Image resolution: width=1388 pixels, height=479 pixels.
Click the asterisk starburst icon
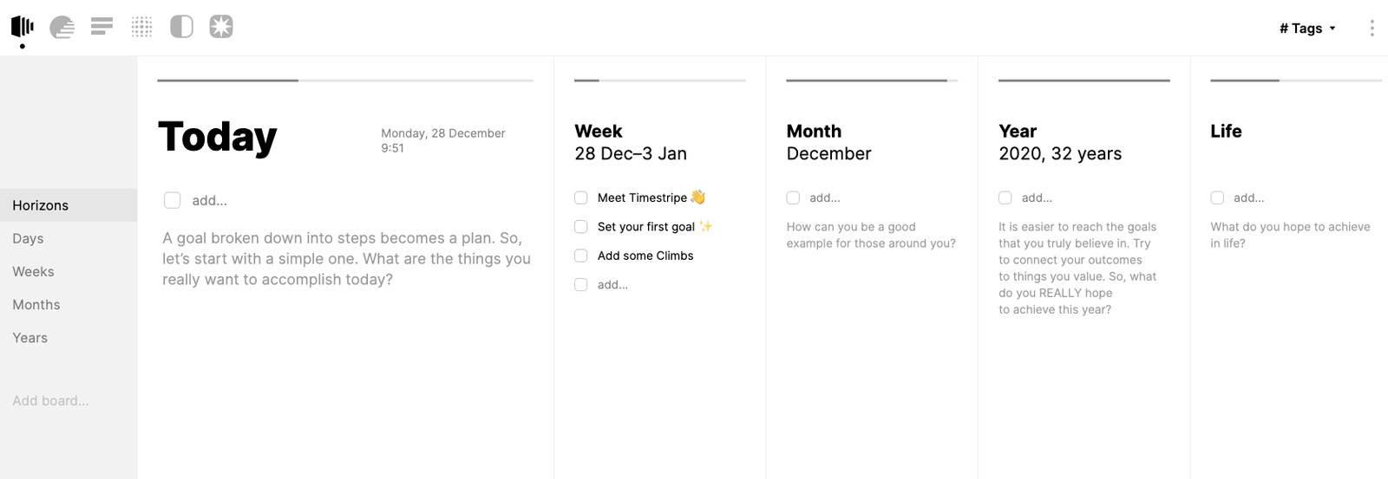pyautogui.click(x=221, y=27)
